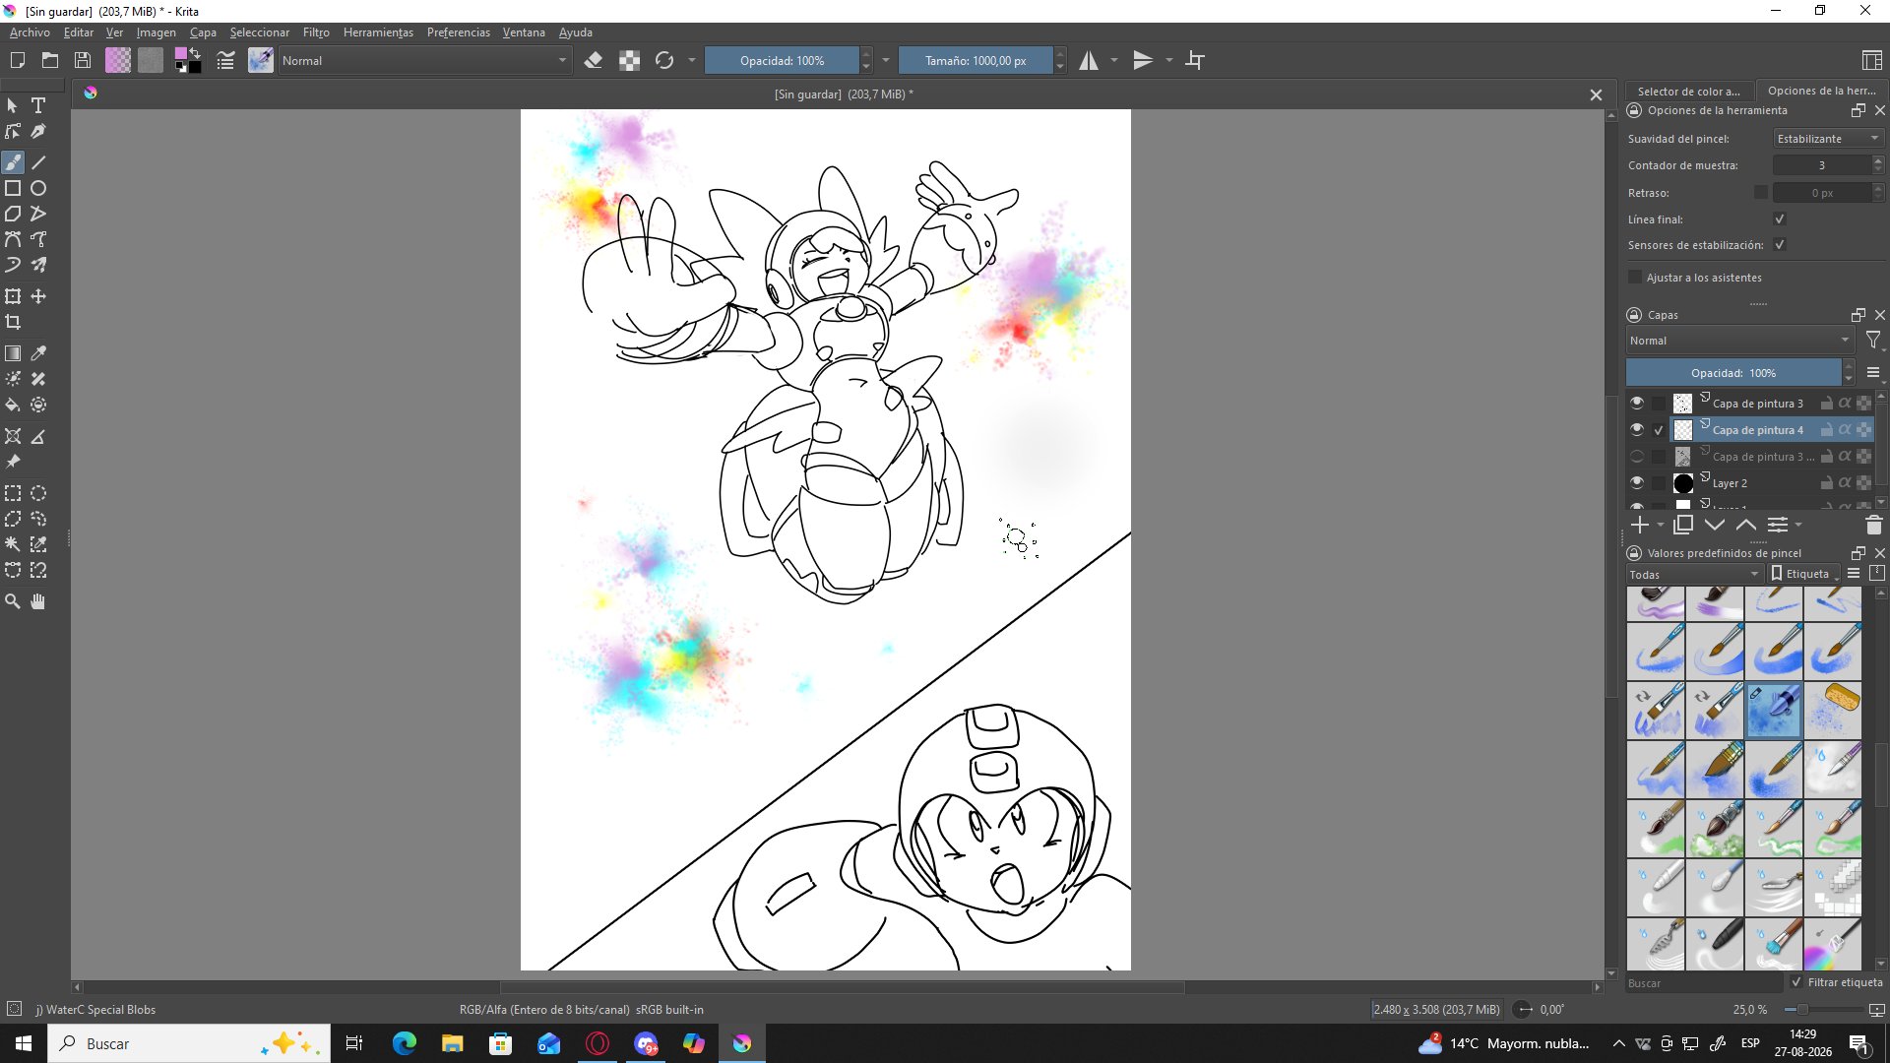Click the layer Opacidad 100% slider

click(x=1732, y=373)
